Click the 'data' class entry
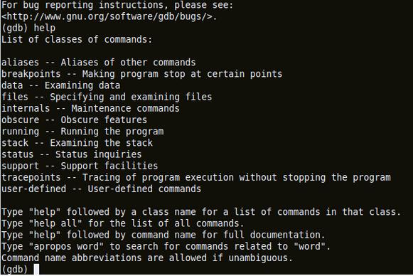Image resolution: width=413 pixels, height=276 pixels. 60,85
